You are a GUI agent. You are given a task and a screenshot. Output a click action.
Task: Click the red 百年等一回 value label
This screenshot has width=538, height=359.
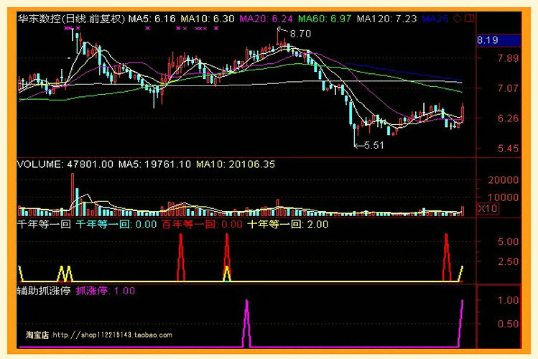click(x=202, y=224)
